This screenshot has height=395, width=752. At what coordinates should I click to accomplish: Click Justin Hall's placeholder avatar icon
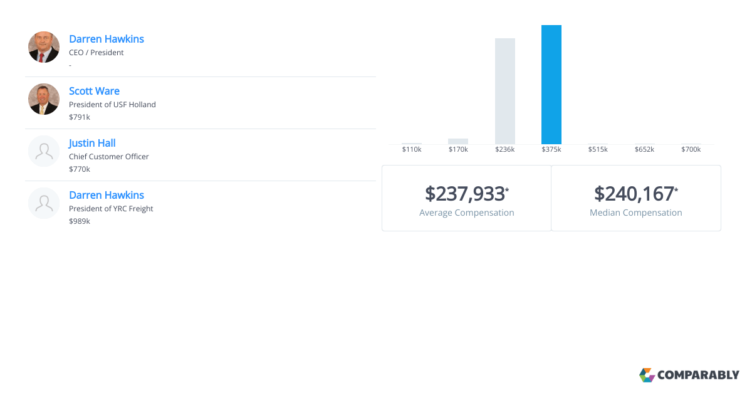44,151
